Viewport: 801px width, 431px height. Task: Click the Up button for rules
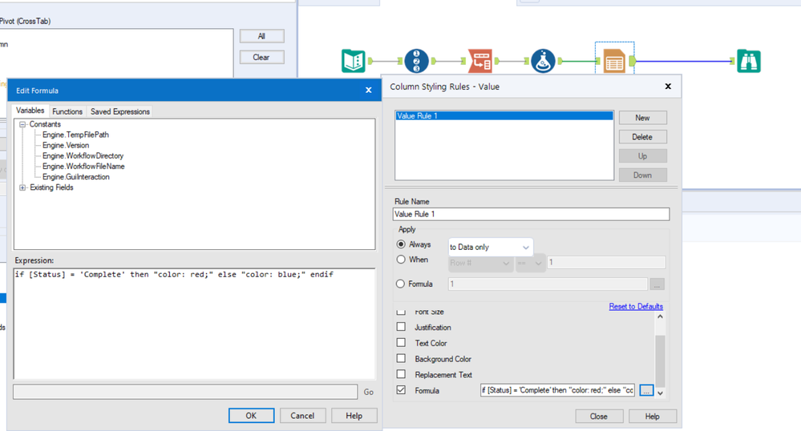click(x=642, y=155)
